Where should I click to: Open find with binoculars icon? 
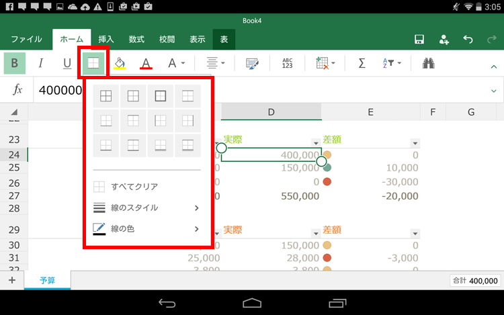[x=429, y=63]
